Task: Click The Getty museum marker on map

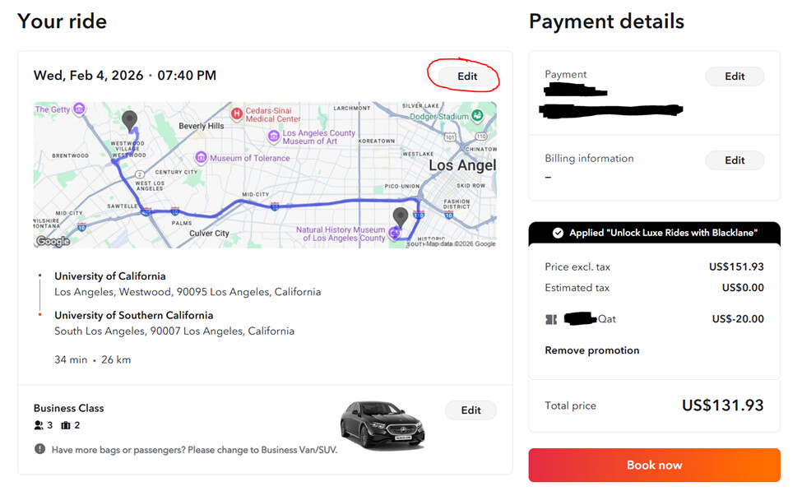Action: click(79, 109)
